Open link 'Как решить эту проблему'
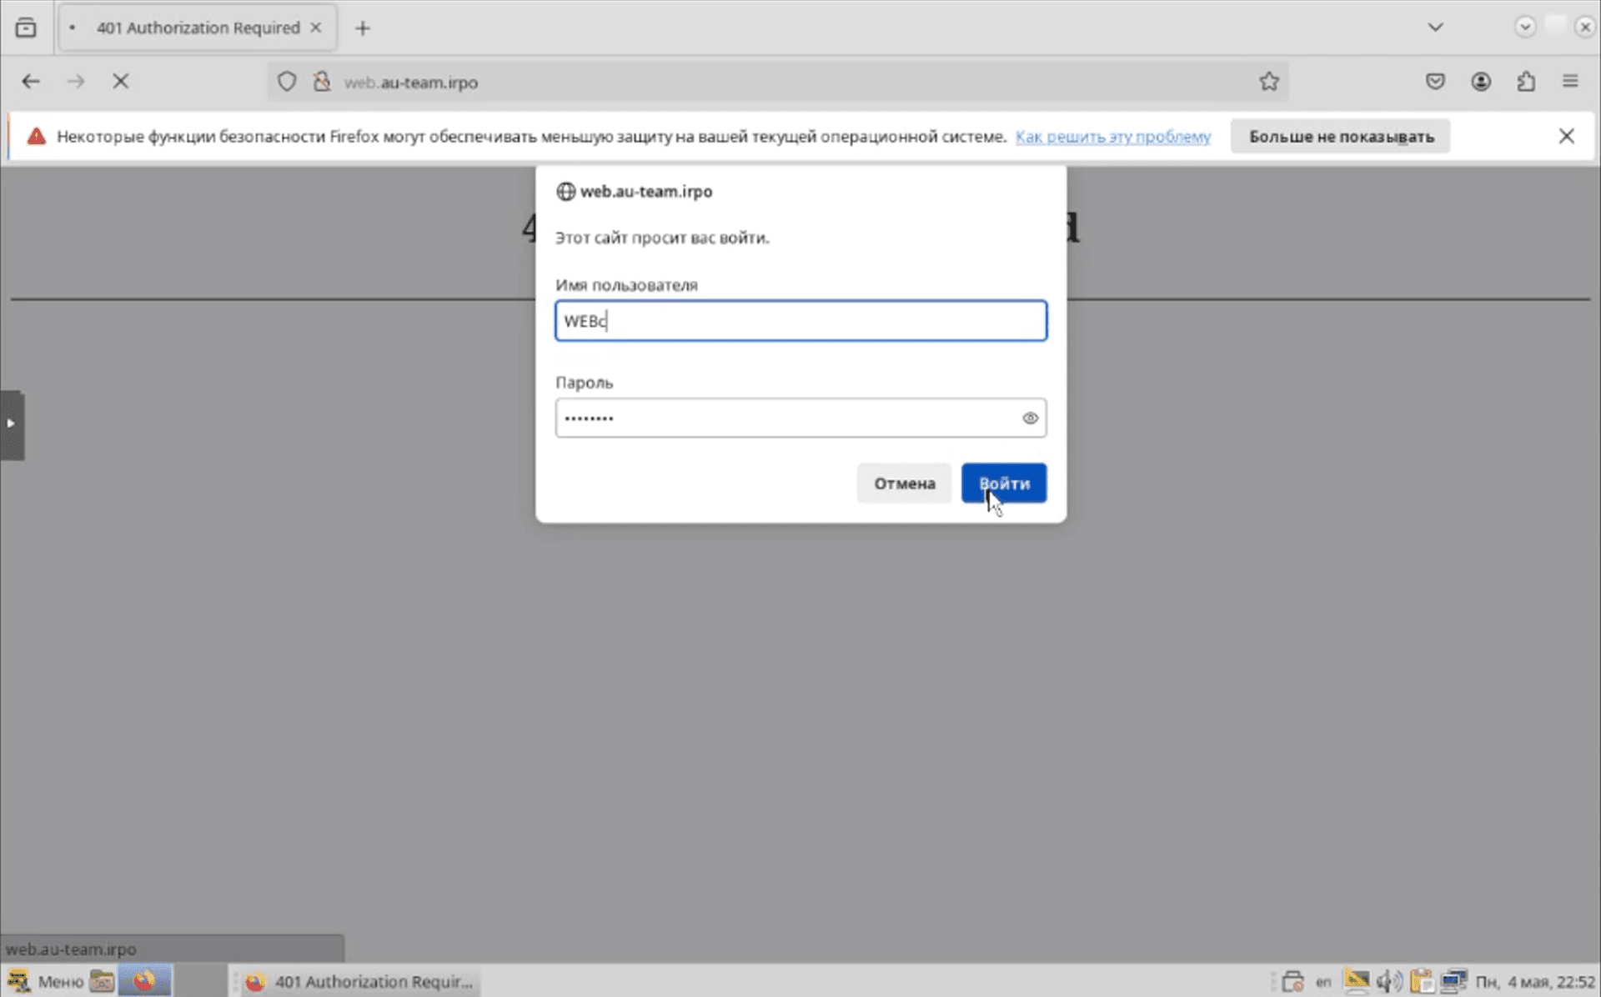 (x=1113, y=137)
